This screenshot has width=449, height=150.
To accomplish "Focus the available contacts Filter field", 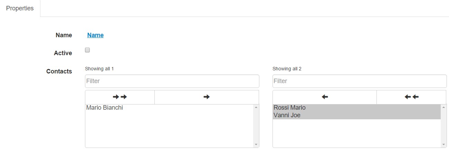I will coord(172,81).
